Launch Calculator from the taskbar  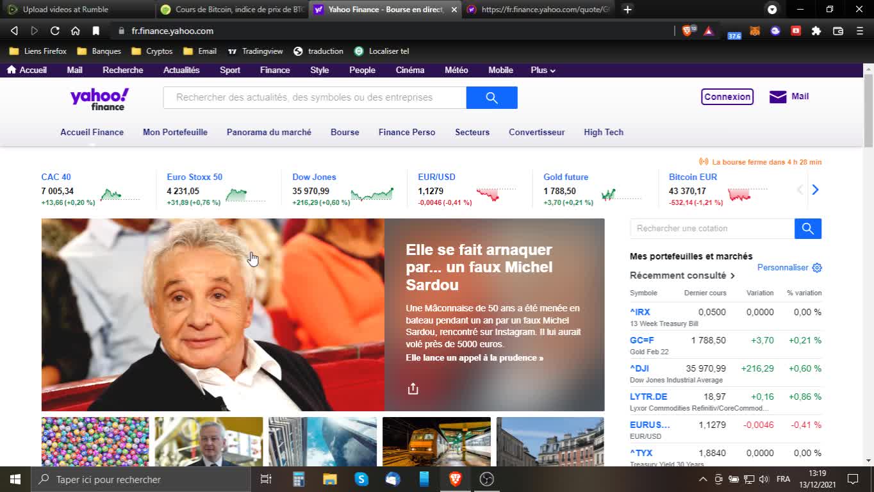299,479
